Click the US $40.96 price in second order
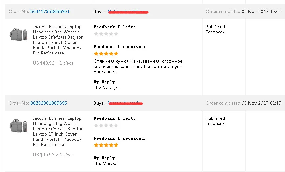This screenshot has width=285, height=172. [x=53, y=155]
